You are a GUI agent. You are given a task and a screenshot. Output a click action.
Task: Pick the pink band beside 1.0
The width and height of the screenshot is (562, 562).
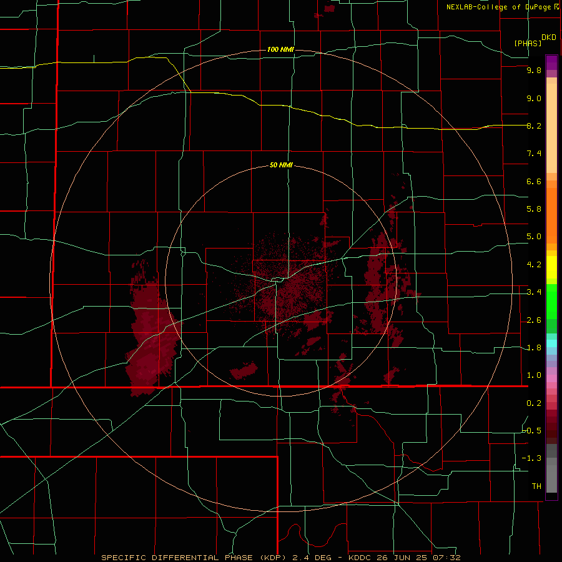551,378
